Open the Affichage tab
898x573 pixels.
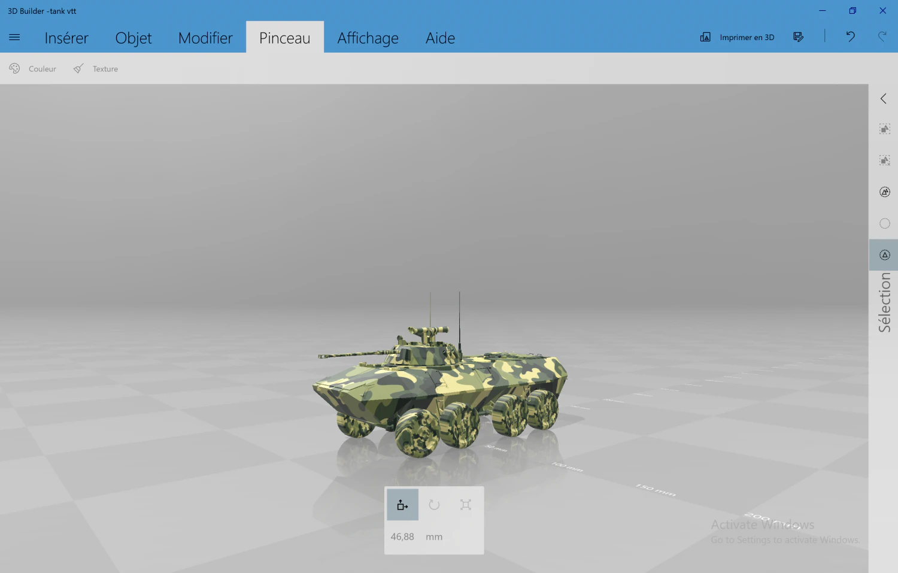[x=368, y=38]
